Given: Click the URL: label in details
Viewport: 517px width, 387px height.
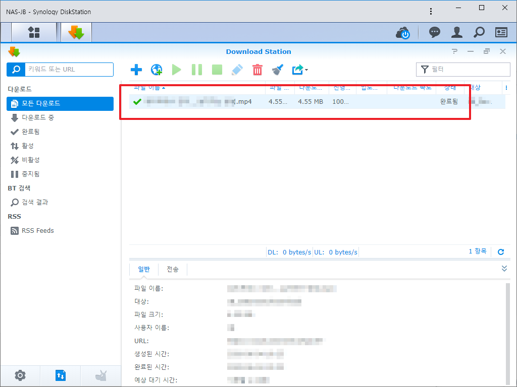Looking at the screenshot, I should [141, 341].
